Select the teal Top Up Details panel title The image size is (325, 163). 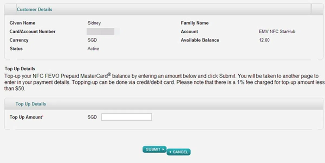click(x=31, y=104)
